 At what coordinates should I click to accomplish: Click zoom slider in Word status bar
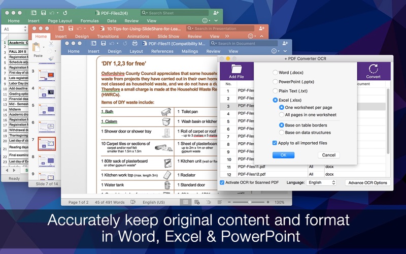coord(249,202)
